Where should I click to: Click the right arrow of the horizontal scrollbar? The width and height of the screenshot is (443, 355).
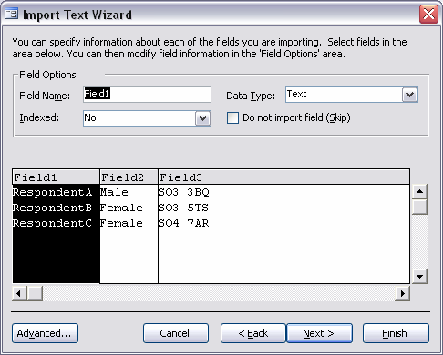pos(402,293)
